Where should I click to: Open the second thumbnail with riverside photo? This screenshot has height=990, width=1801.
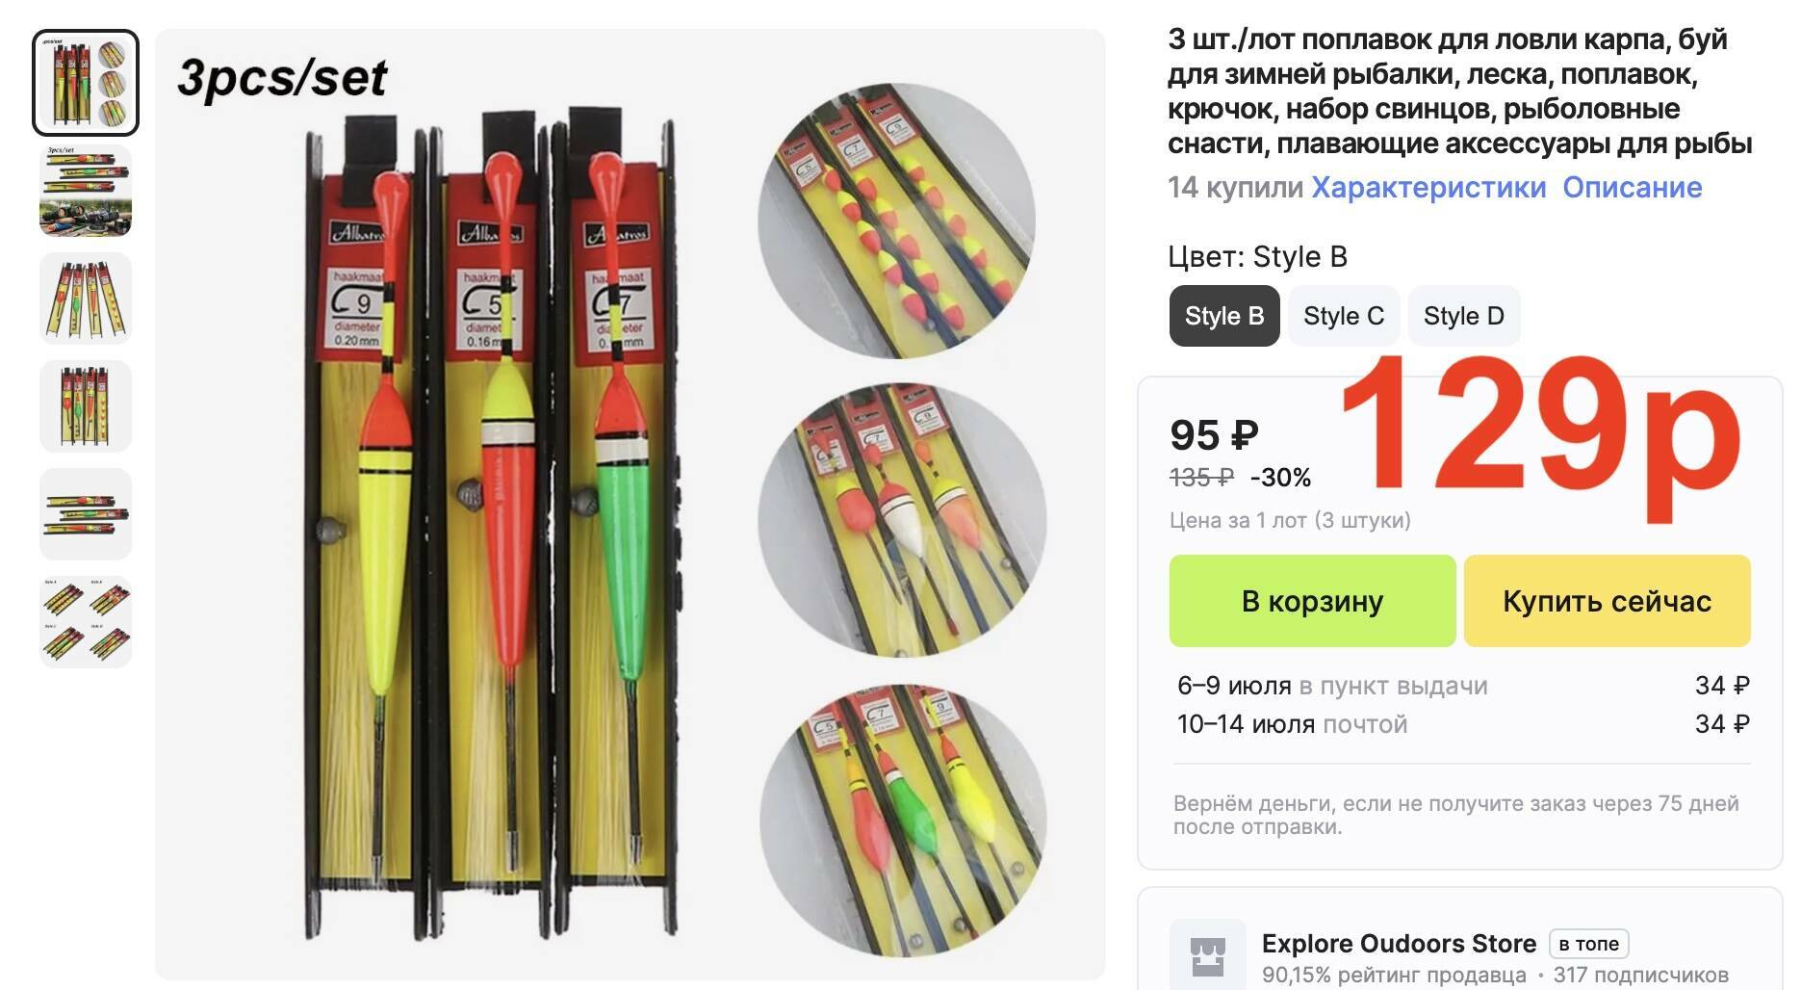[86, 191]
